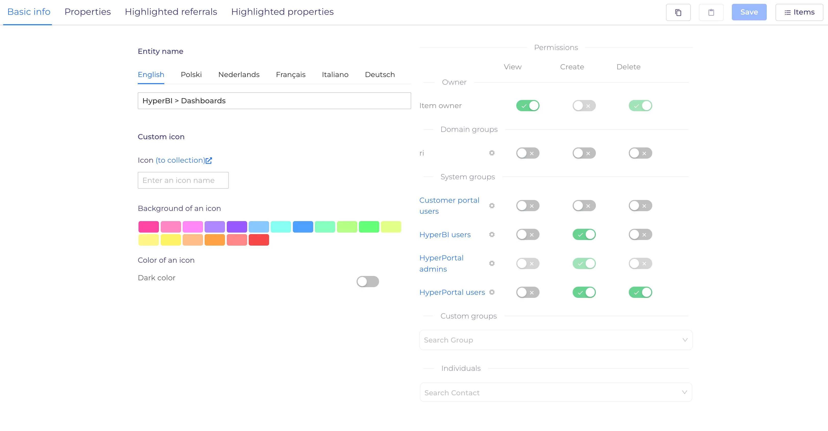Select the Polski language tab
The image size is (828, 431).
pyautogui.click(x=191, y=74)
